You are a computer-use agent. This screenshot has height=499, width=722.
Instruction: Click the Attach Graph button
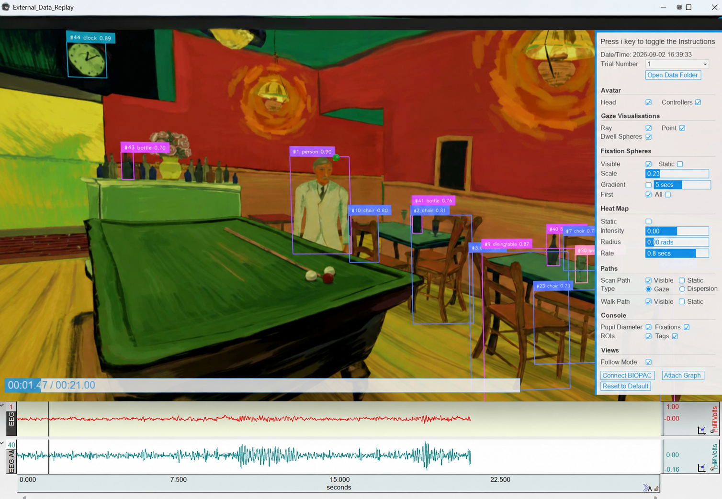[x=683, y=376]
